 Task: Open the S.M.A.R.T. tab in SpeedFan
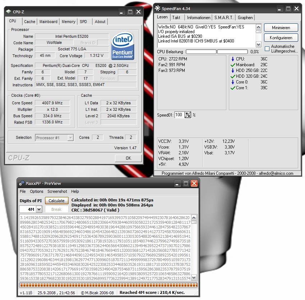pos(224,18)
